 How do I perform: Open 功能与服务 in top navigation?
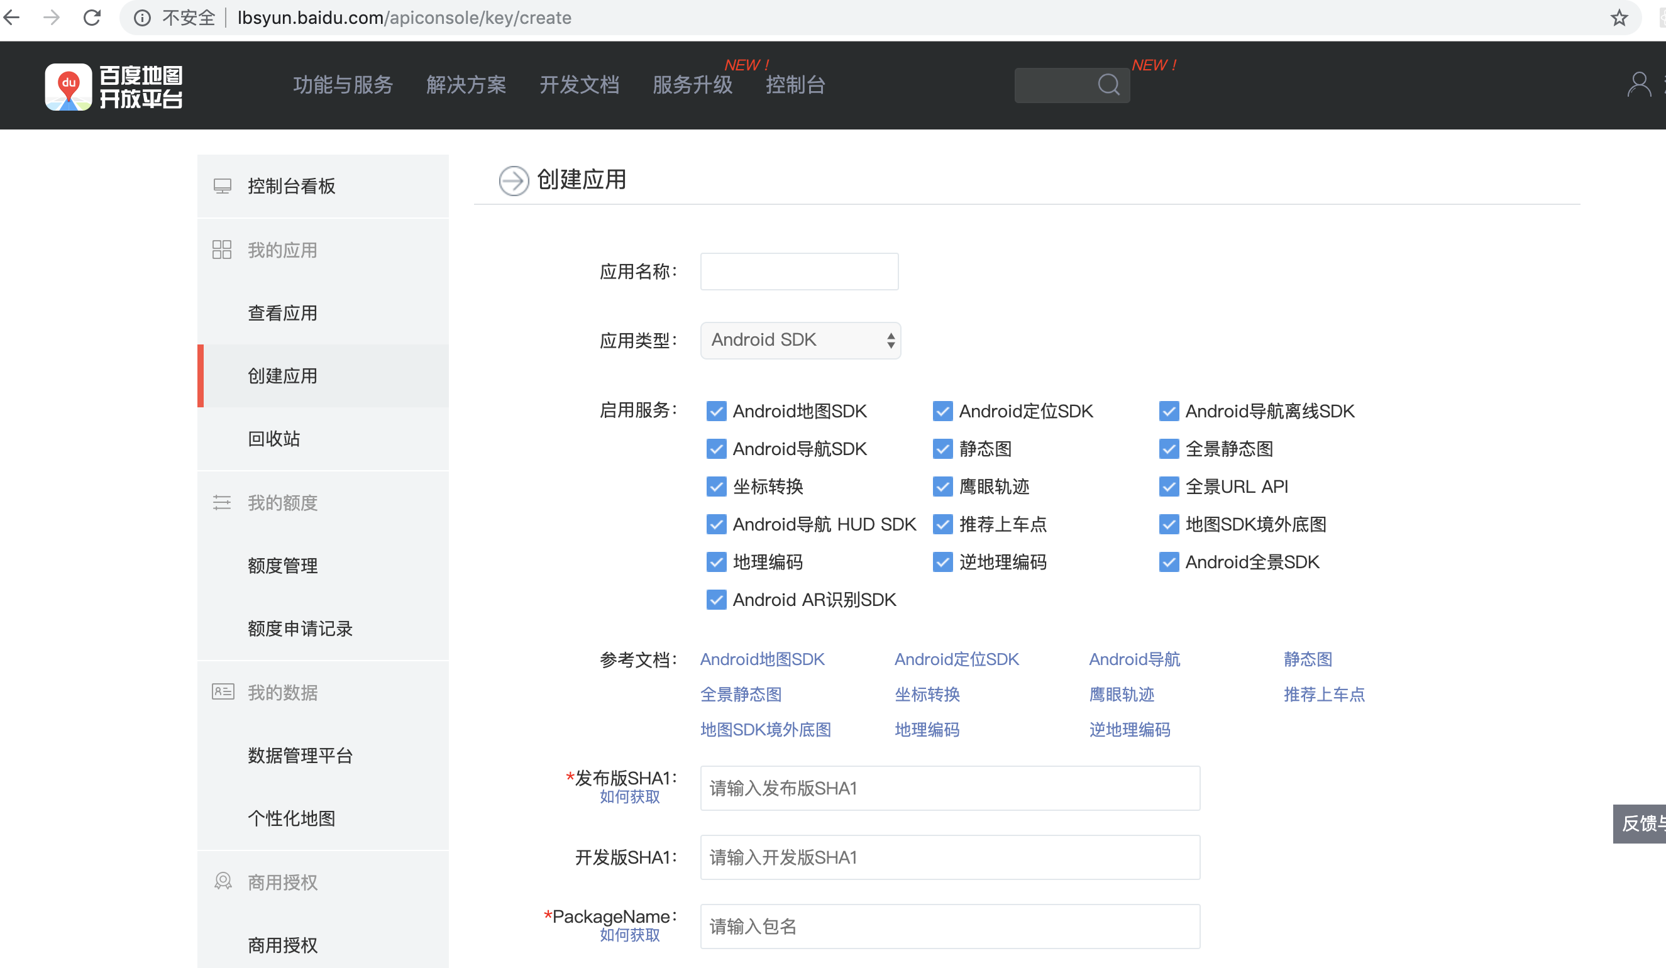coord(343,85)
